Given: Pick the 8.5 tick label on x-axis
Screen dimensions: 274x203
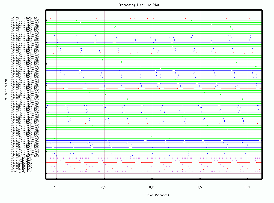Looking at the screenshot, I should [200, 187].
